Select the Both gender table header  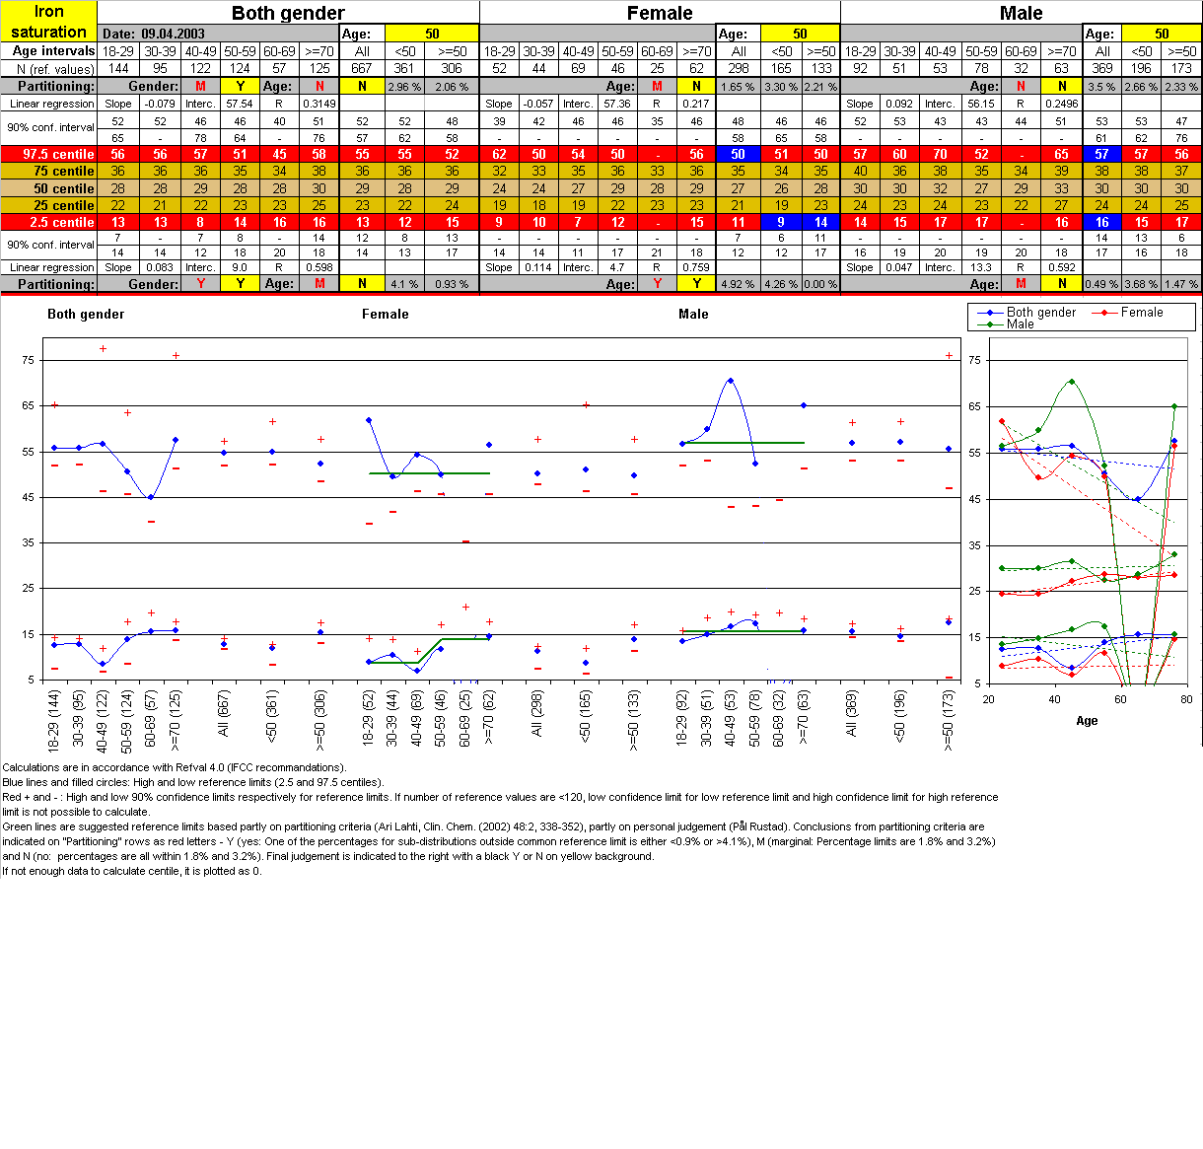point(288,13)
